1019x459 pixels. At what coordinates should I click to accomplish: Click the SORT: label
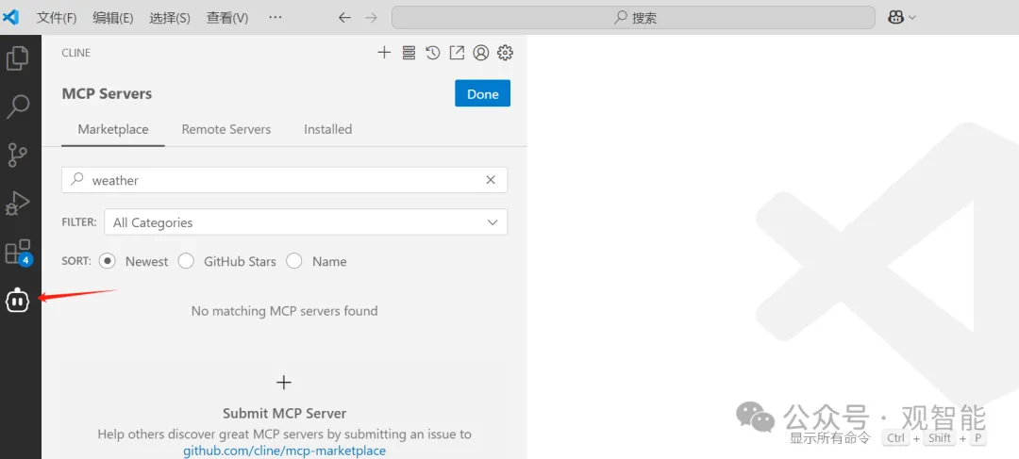coord(76,261)
